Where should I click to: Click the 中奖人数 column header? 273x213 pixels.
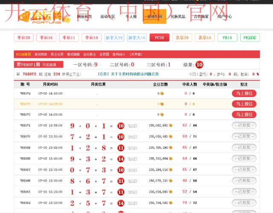click(189, 84)
